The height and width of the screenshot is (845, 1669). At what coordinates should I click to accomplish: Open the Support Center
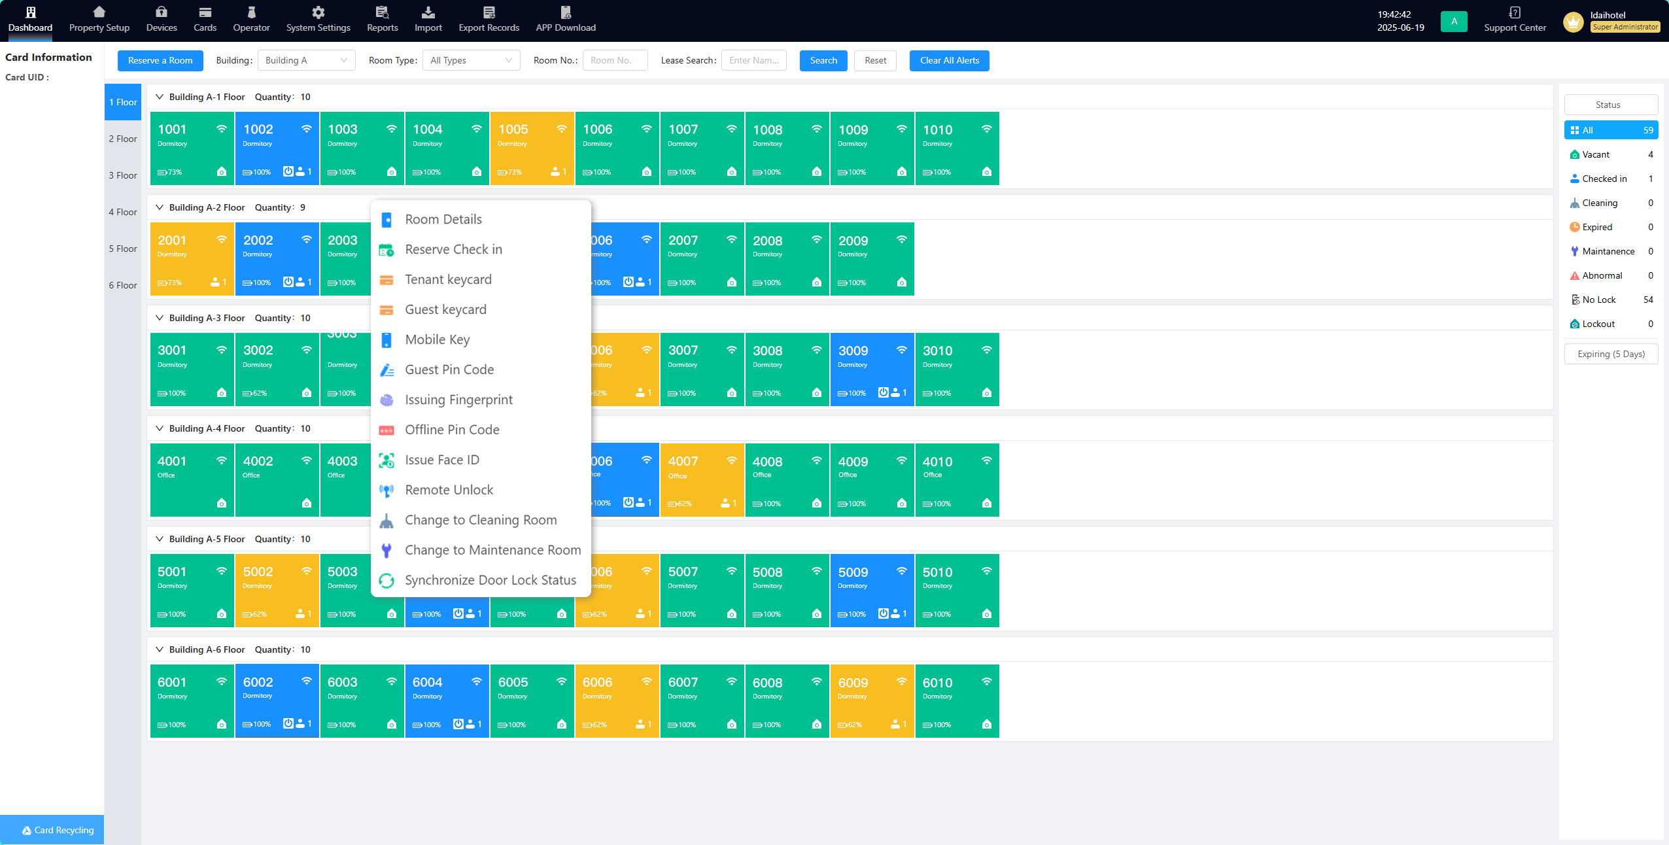pyautogui.click(x=1515, y=20)
